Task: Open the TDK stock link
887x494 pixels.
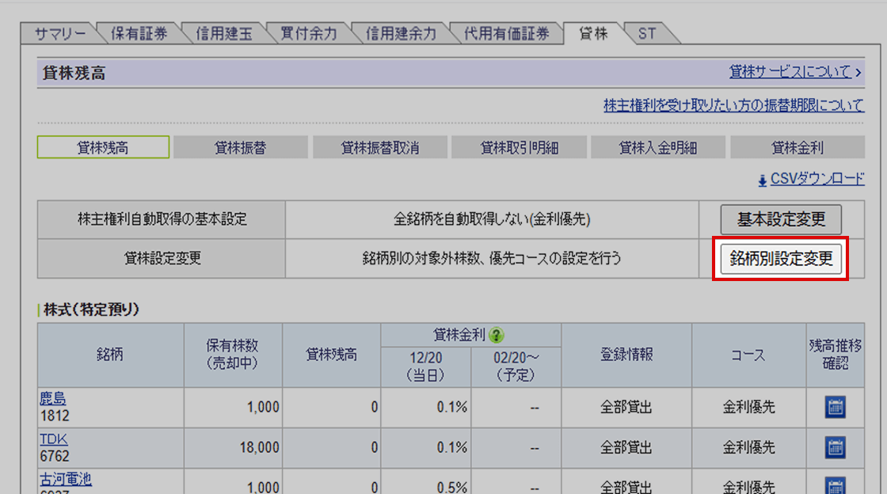Action: pyautogui.click(x=51, y=439)
